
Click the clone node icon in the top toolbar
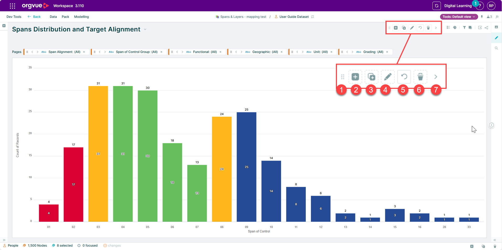[404, 28]
